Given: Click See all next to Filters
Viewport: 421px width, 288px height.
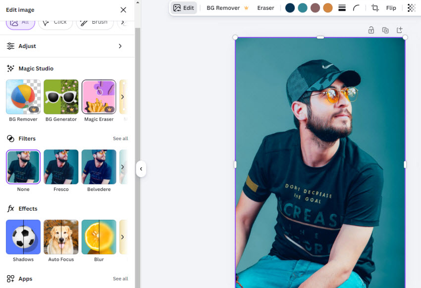Looking at the screenshot, I should pos(120,139).
